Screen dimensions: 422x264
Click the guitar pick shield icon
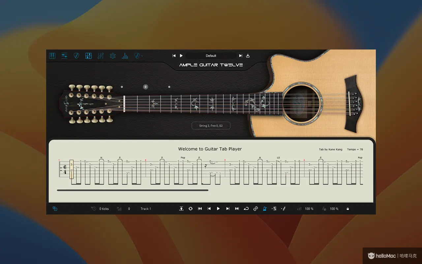click(76, 55)
